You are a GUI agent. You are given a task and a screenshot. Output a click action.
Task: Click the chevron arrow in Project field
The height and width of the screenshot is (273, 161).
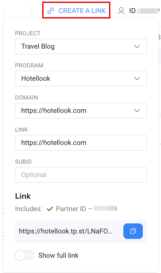tap(137, 46)
